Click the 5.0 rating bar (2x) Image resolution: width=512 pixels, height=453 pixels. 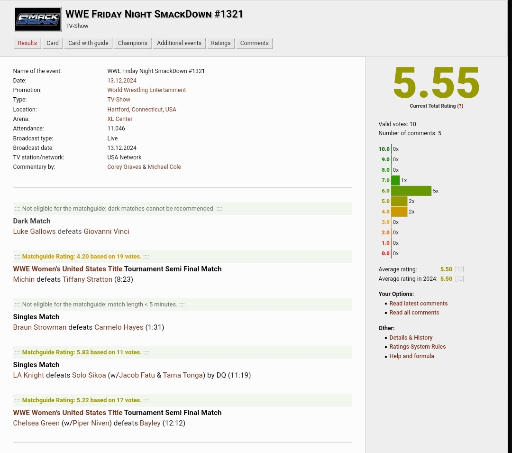pos(399,201)
